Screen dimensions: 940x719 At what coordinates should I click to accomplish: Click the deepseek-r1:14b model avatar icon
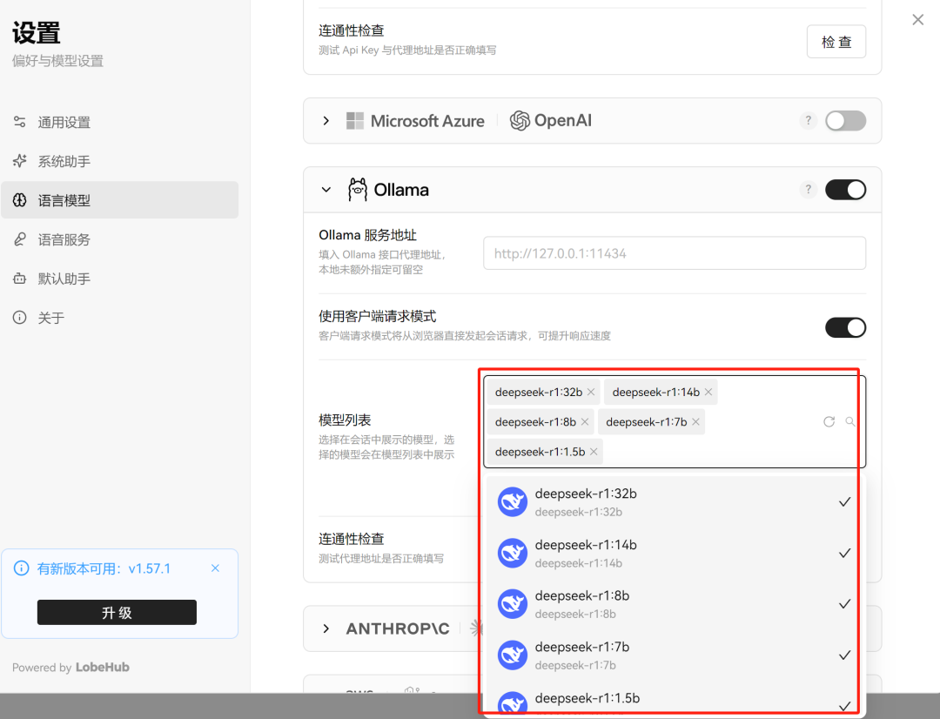[x=513, y=553]
